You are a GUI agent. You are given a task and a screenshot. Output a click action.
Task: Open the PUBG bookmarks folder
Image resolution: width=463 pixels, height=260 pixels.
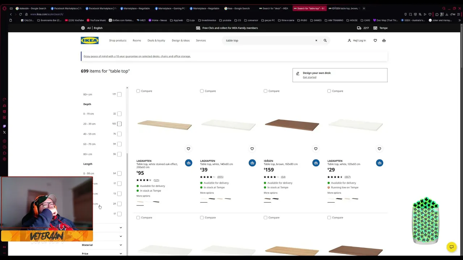click(302, 20)
